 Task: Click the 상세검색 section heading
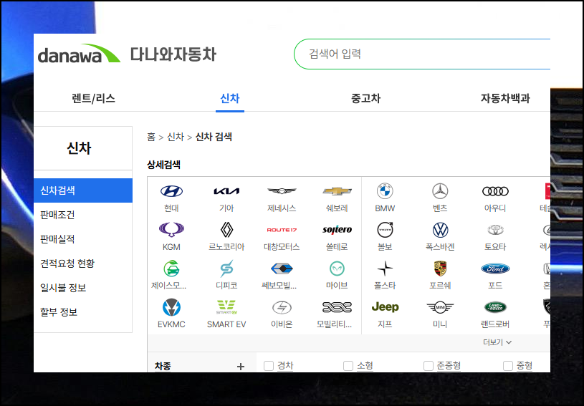[x=163, y=165]
